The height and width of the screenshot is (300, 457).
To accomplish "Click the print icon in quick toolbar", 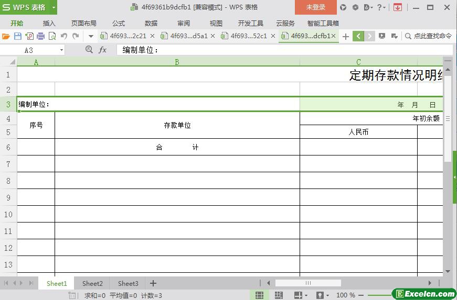I will (40, 36).
